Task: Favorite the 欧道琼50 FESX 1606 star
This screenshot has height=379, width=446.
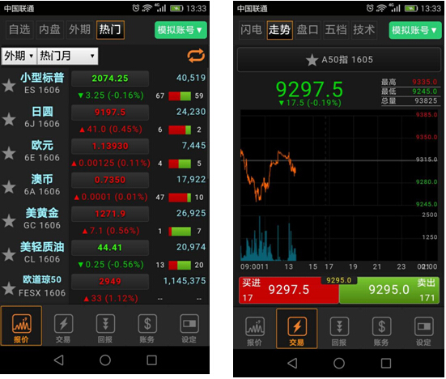Action: pos(9,288)
